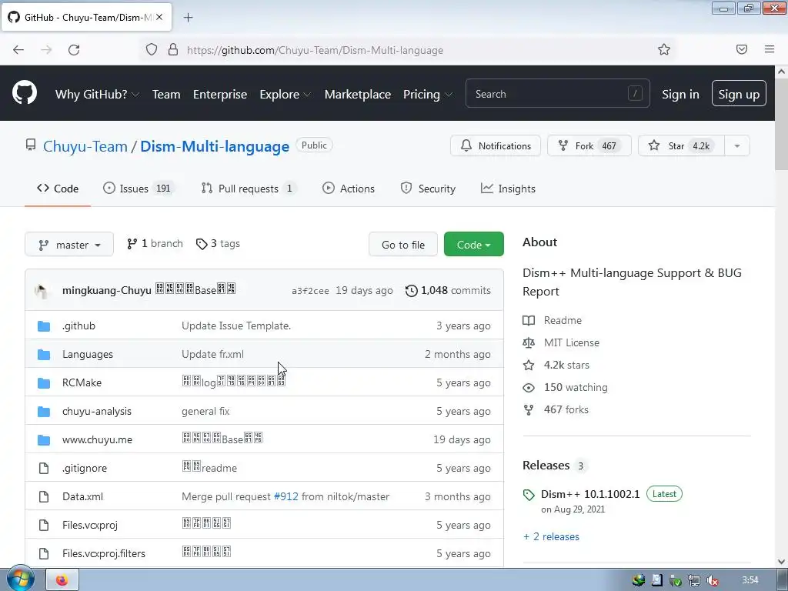Open commit hash a3f2cee

click(310, 291)
